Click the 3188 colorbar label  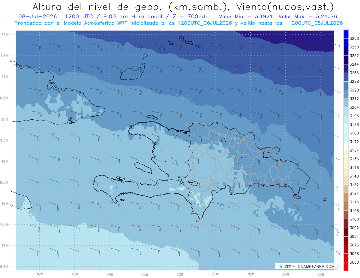[354, 124]
